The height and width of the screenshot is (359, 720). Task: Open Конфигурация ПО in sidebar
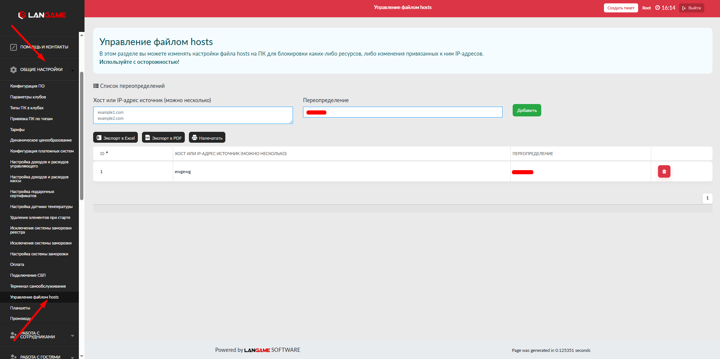[x=27, y=86]
